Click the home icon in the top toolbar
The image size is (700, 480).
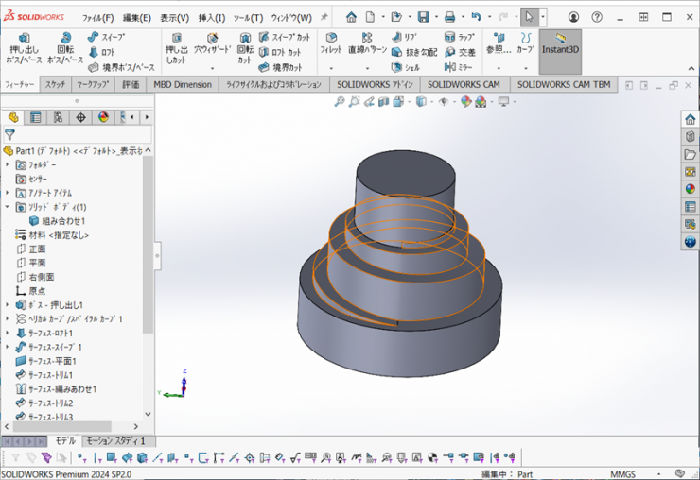point(351,17)
